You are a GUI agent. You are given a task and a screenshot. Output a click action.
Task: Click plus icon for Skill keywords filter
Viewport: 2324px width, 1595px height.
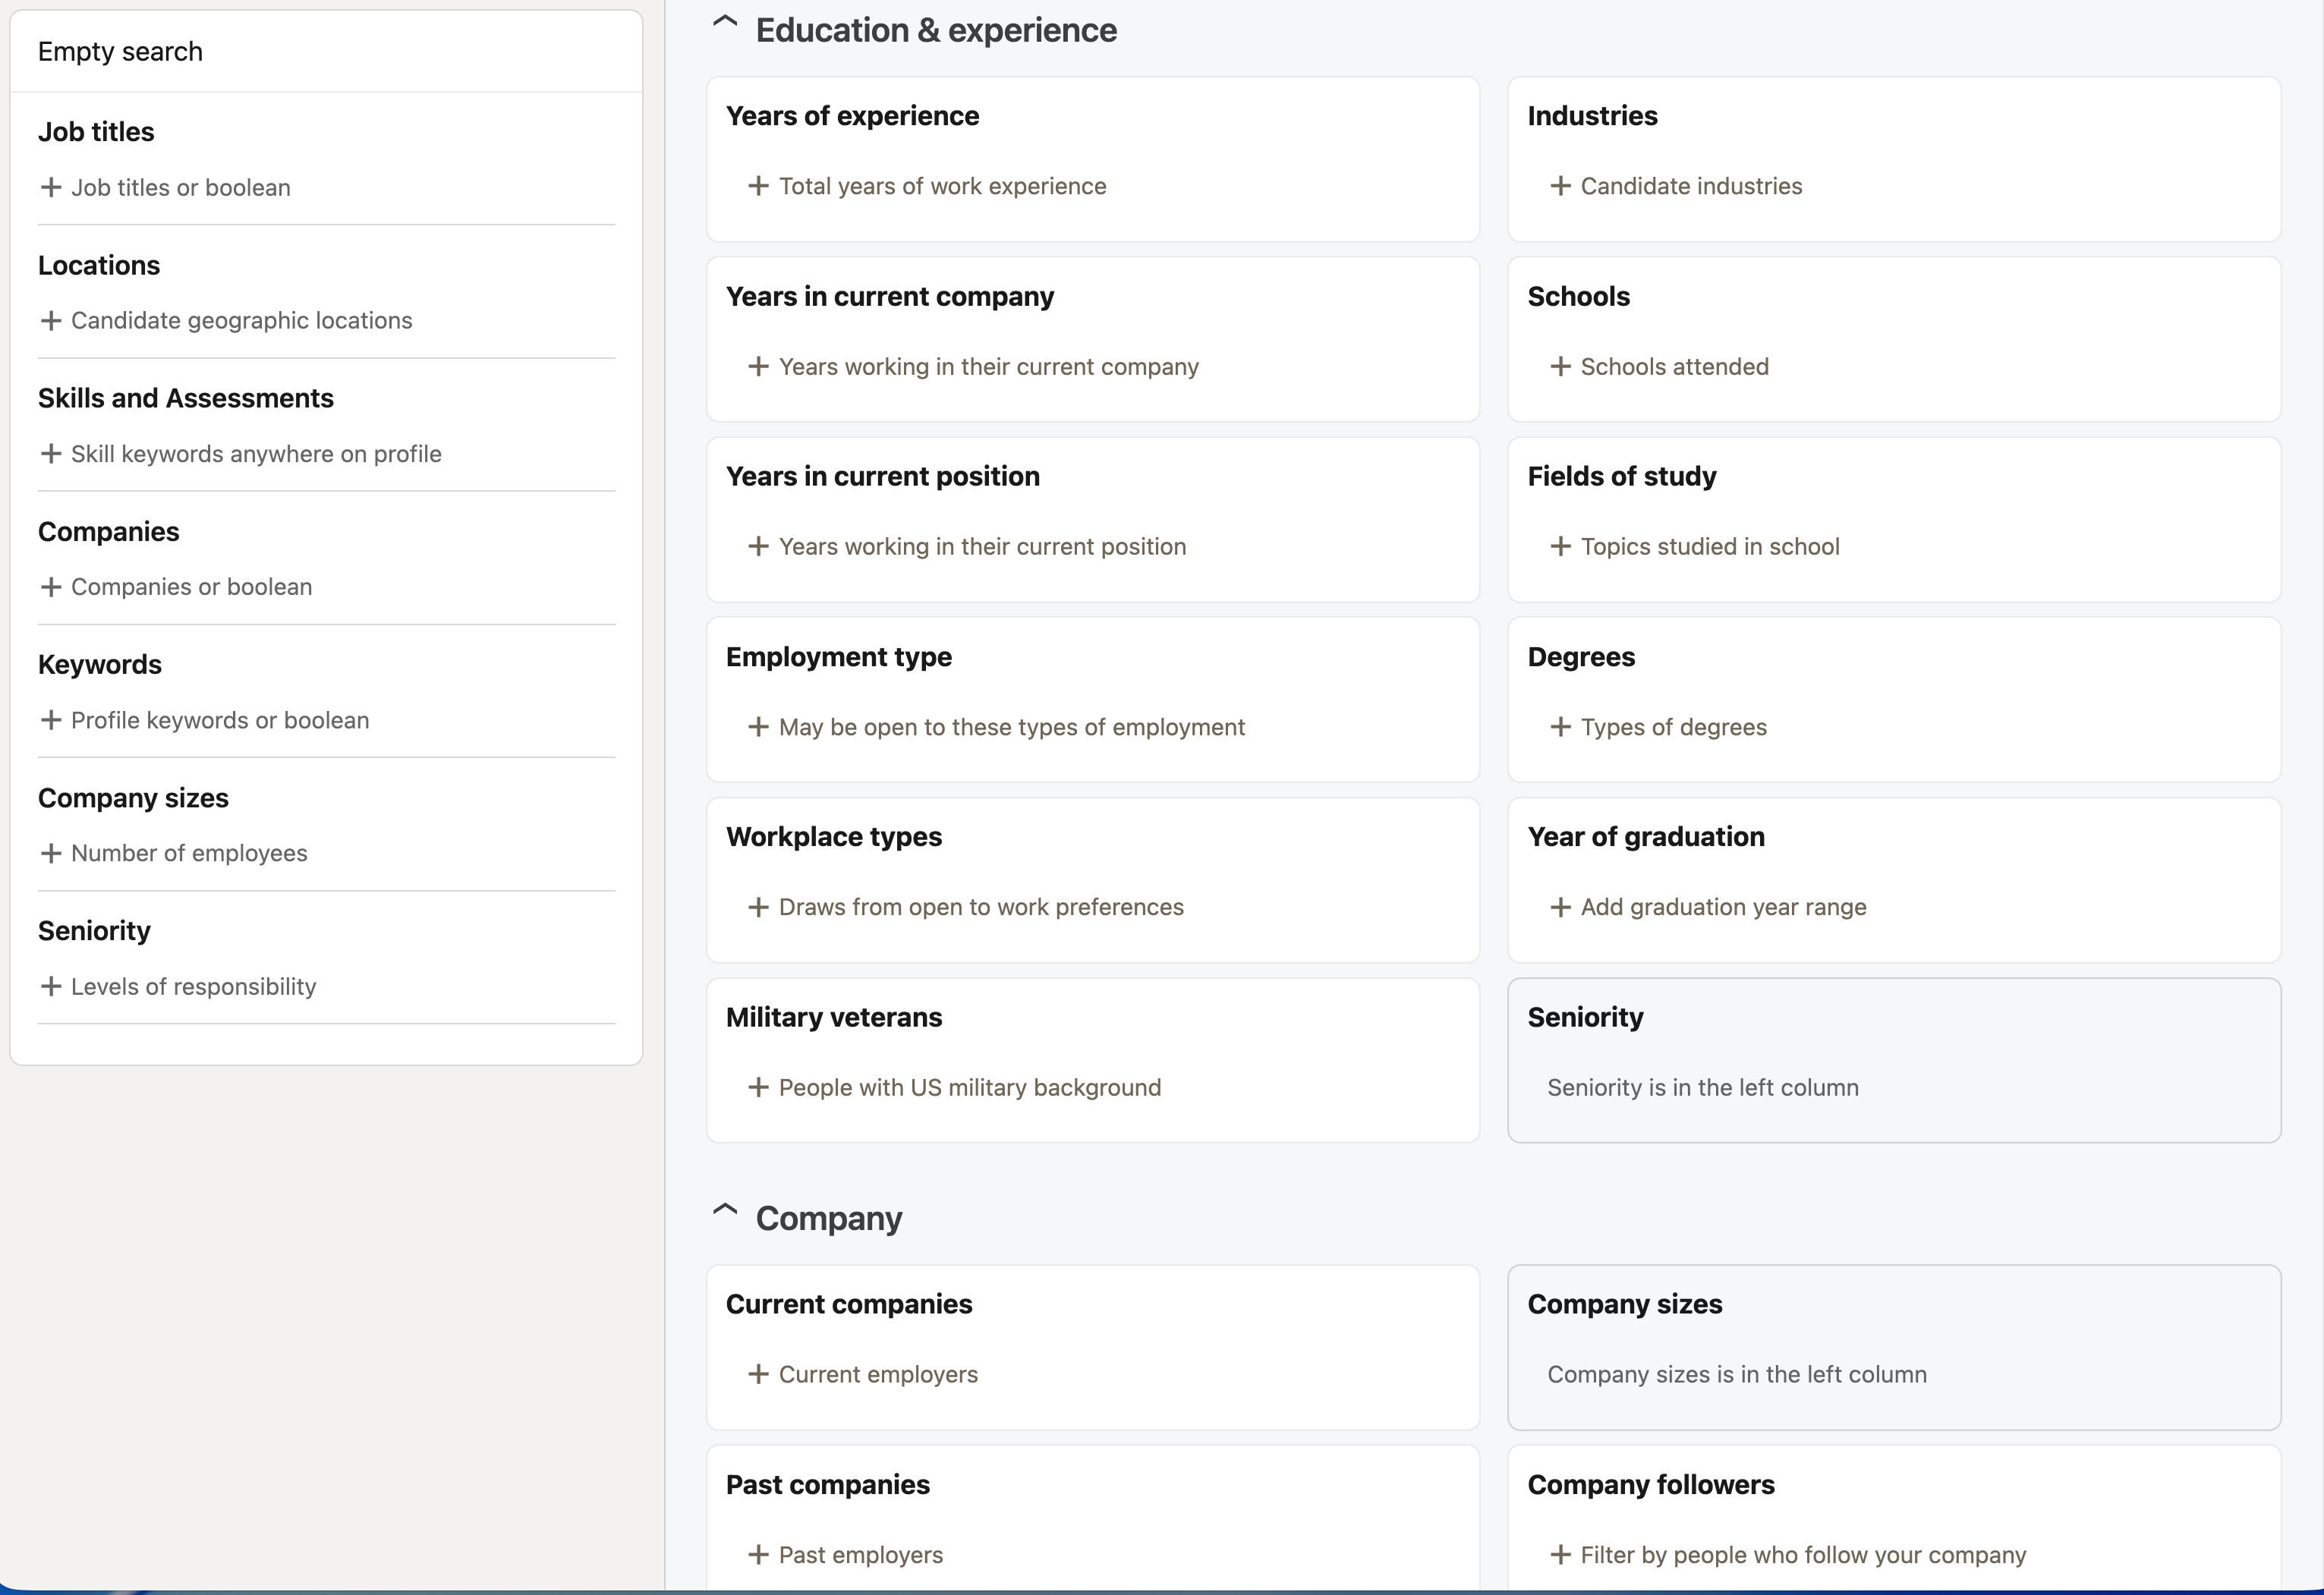[51, 454]
